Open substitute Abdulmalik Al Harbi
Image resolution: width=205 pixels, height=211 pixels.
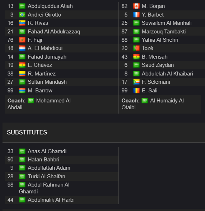(51, 200)
